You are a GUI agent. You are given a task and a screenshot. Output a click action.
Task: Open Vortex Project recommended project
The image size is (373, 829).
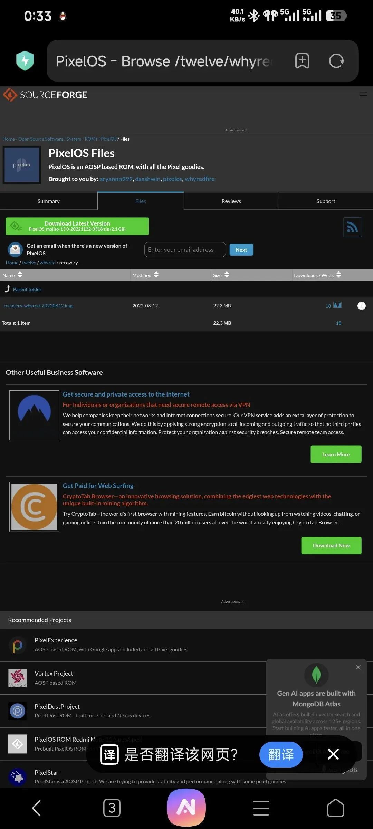click(x=54, y=673)
